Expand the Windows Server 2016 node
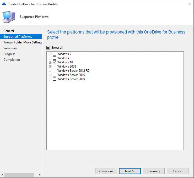Image resolution: width=194 pixels, height=178 pixels. pos(50,75)
